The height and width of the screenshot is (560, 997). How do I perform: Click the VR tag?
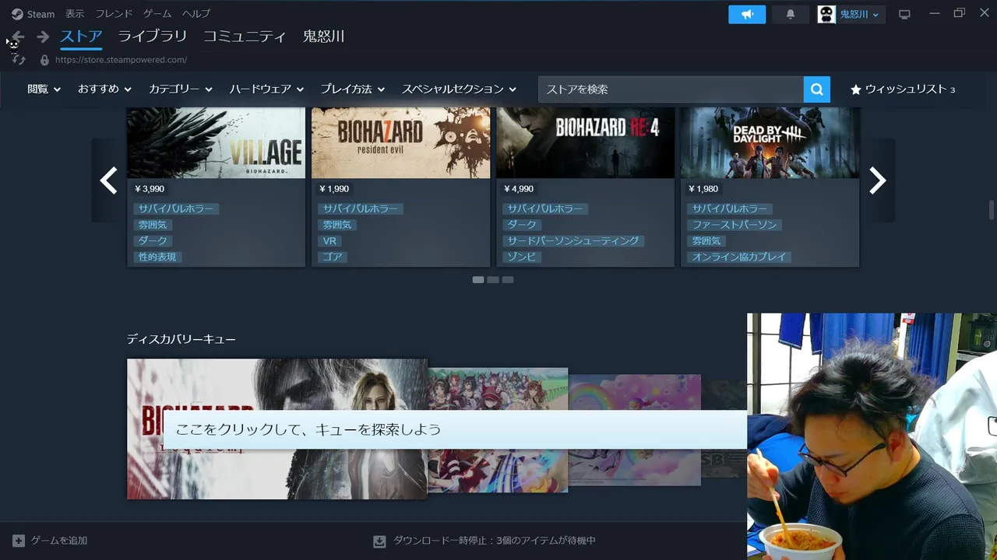[x=330, y=241]
